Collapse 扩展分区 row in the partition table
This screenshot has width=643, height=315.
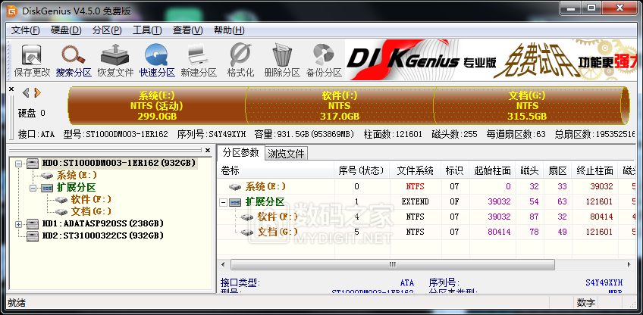(223, 202)
